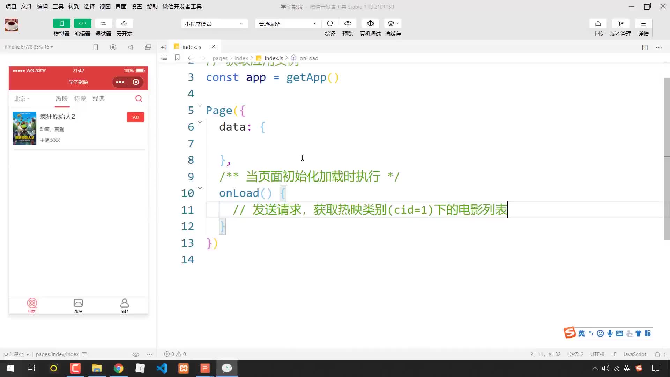Click the simulator mode toggle icon
The height and width of the screenshot is (377, 670).
pyautogui.click(x=62, y=23)
